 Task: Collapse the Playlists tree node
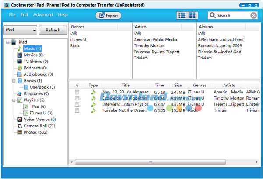(x=14, y=100)
